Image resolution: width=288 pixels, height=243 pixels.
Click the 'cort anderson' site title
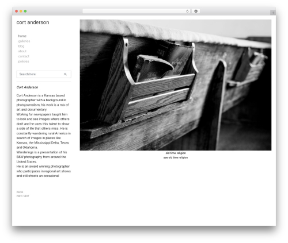point(33,22)
